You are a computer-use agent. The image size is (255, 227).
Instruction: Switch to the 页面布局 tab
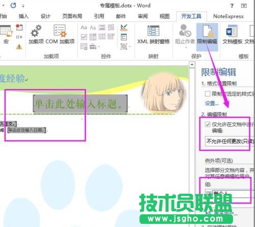(72, 16)
